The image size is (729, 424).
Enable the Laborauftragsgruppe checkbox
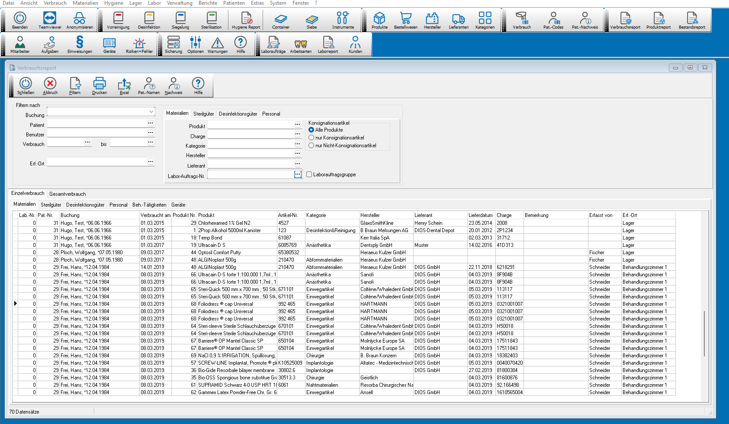tap(309, 175)
